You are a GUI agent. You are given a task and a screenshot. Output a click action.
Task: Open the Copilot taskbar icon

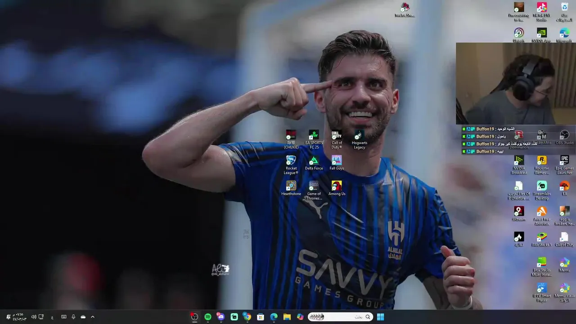click(x=300, y=317)
